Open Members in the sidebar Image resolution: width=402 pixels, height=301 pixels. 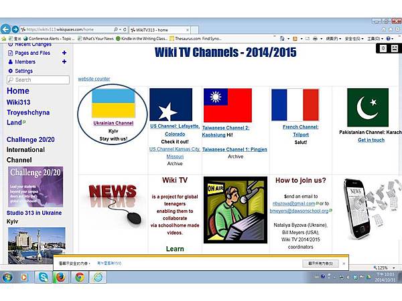click(x=25, y=62)
